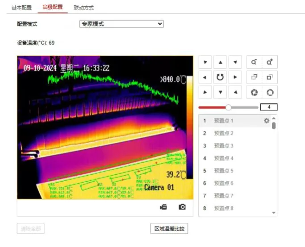
Task: Start recording with the video camera icon
Action: [x=163, y=207]
